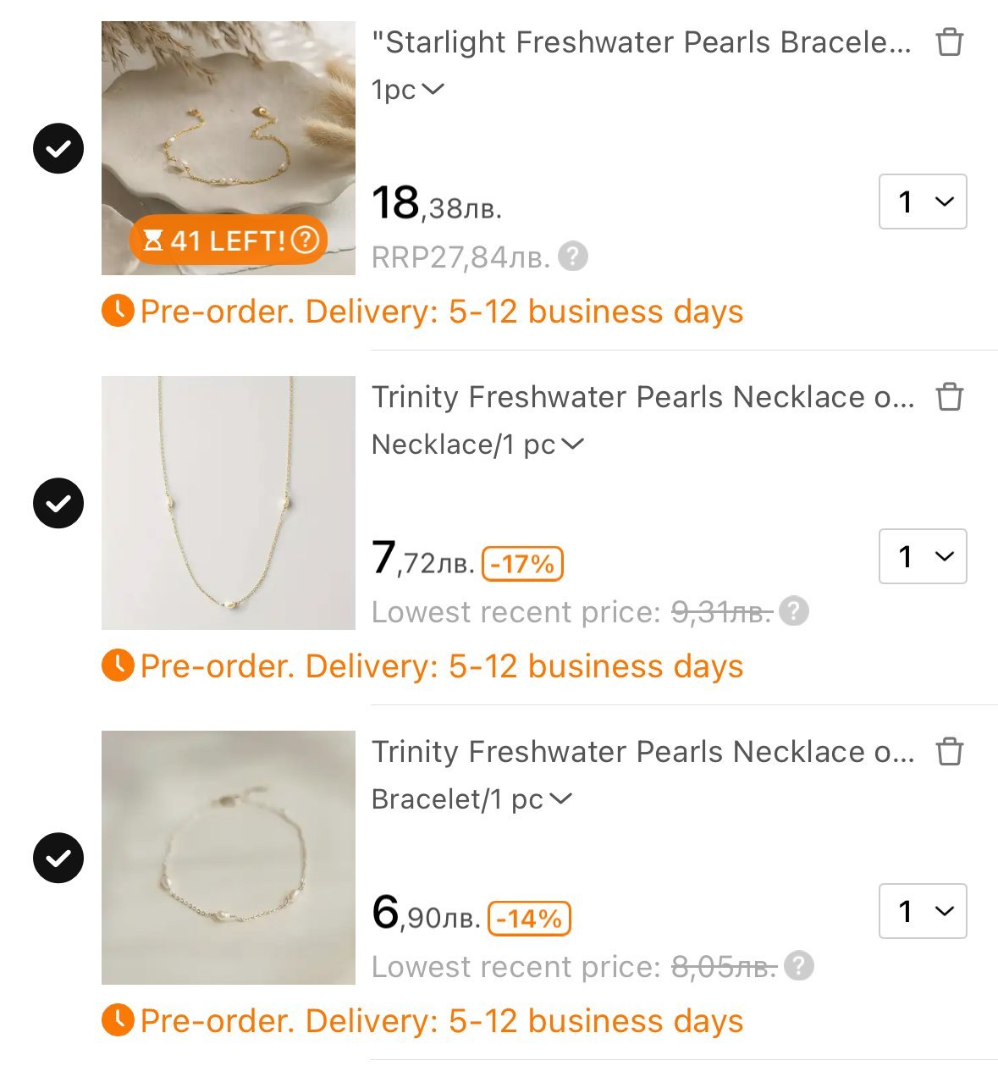Delete the Starlight Freshwater Pearls Bracelet item

tap(949, 42)
